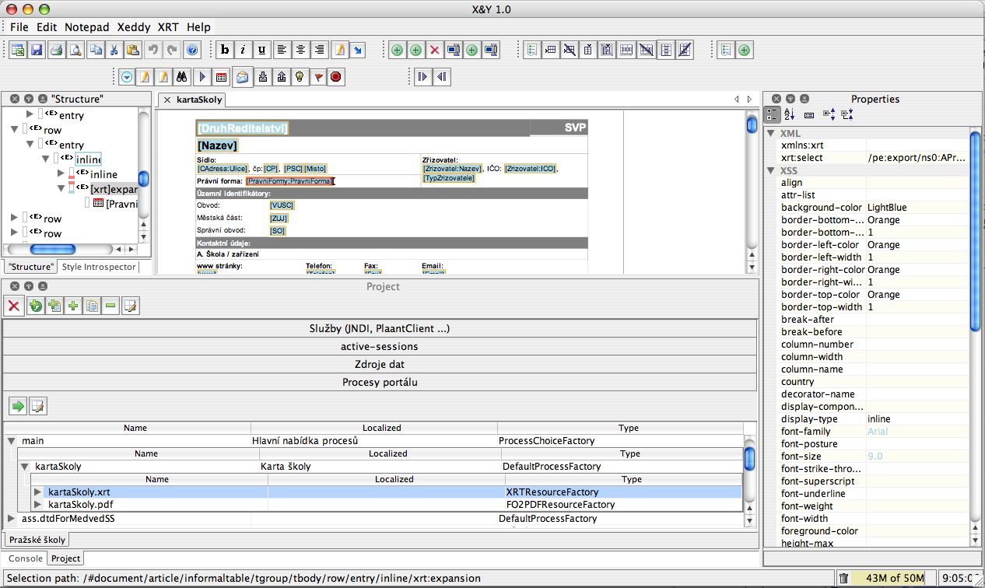Click the light bulb toolbar icon
This screenshot has height=588, width=985.
point(299,77)
